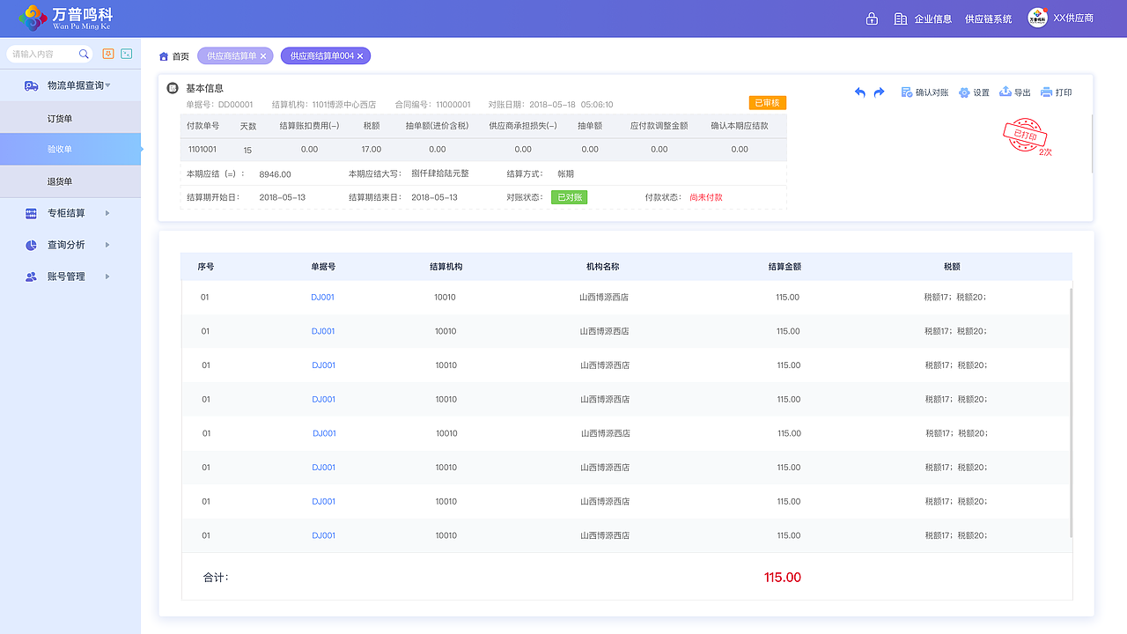Click the 基本信息 round document icon
Screen dimensions: 1127x634
click(x=173, y=88)
